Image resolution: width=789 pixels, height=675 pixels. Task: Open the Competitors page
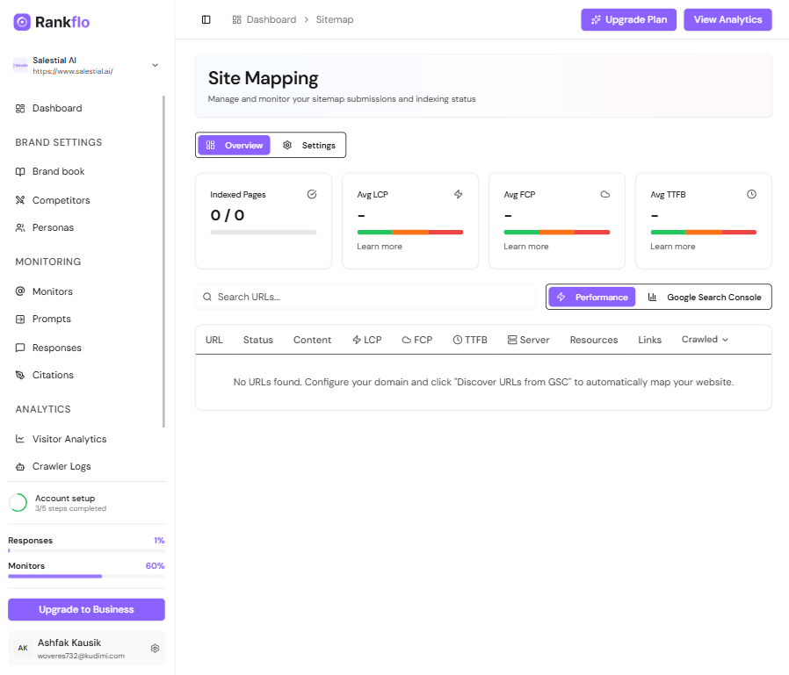pos(62,200)
